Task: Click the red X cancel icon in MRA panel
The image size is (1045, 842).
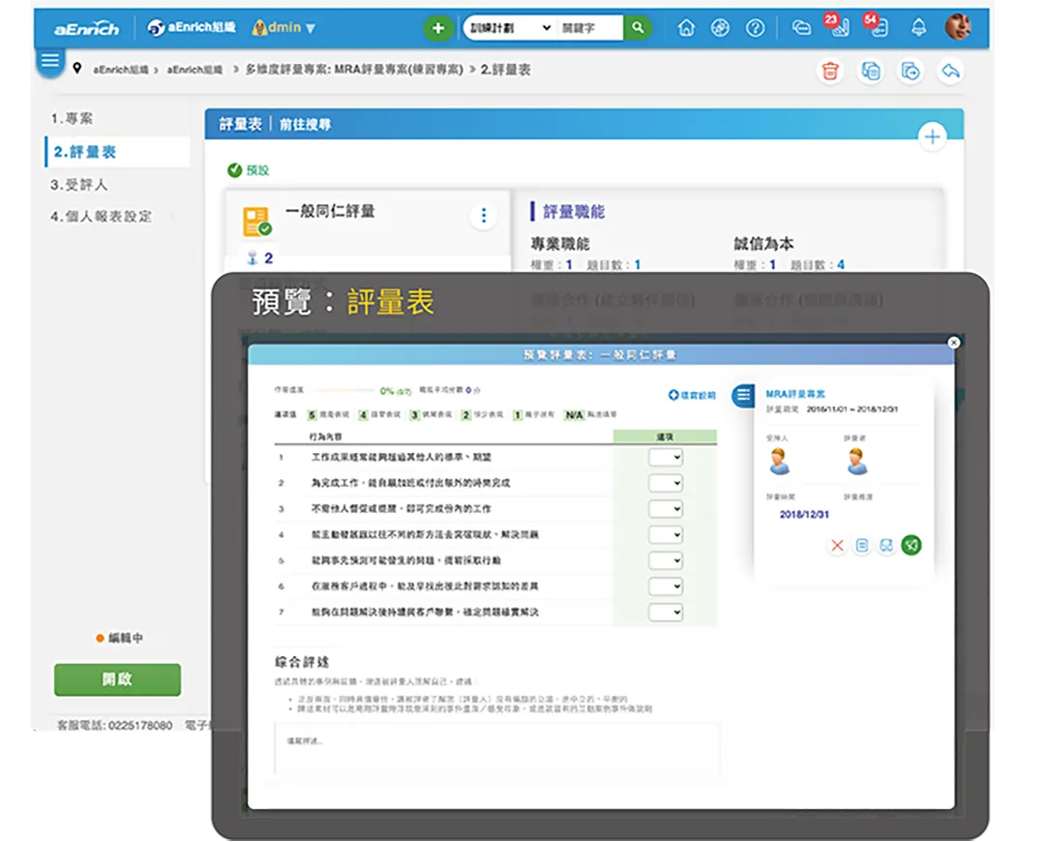Action: [837, 546]
